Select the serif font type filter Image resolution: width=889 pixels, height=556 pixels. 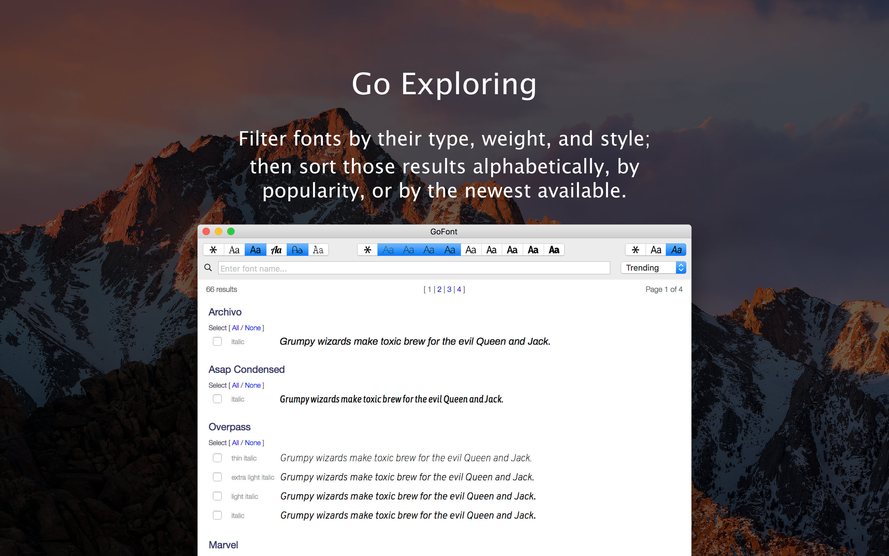coord(234,250)
